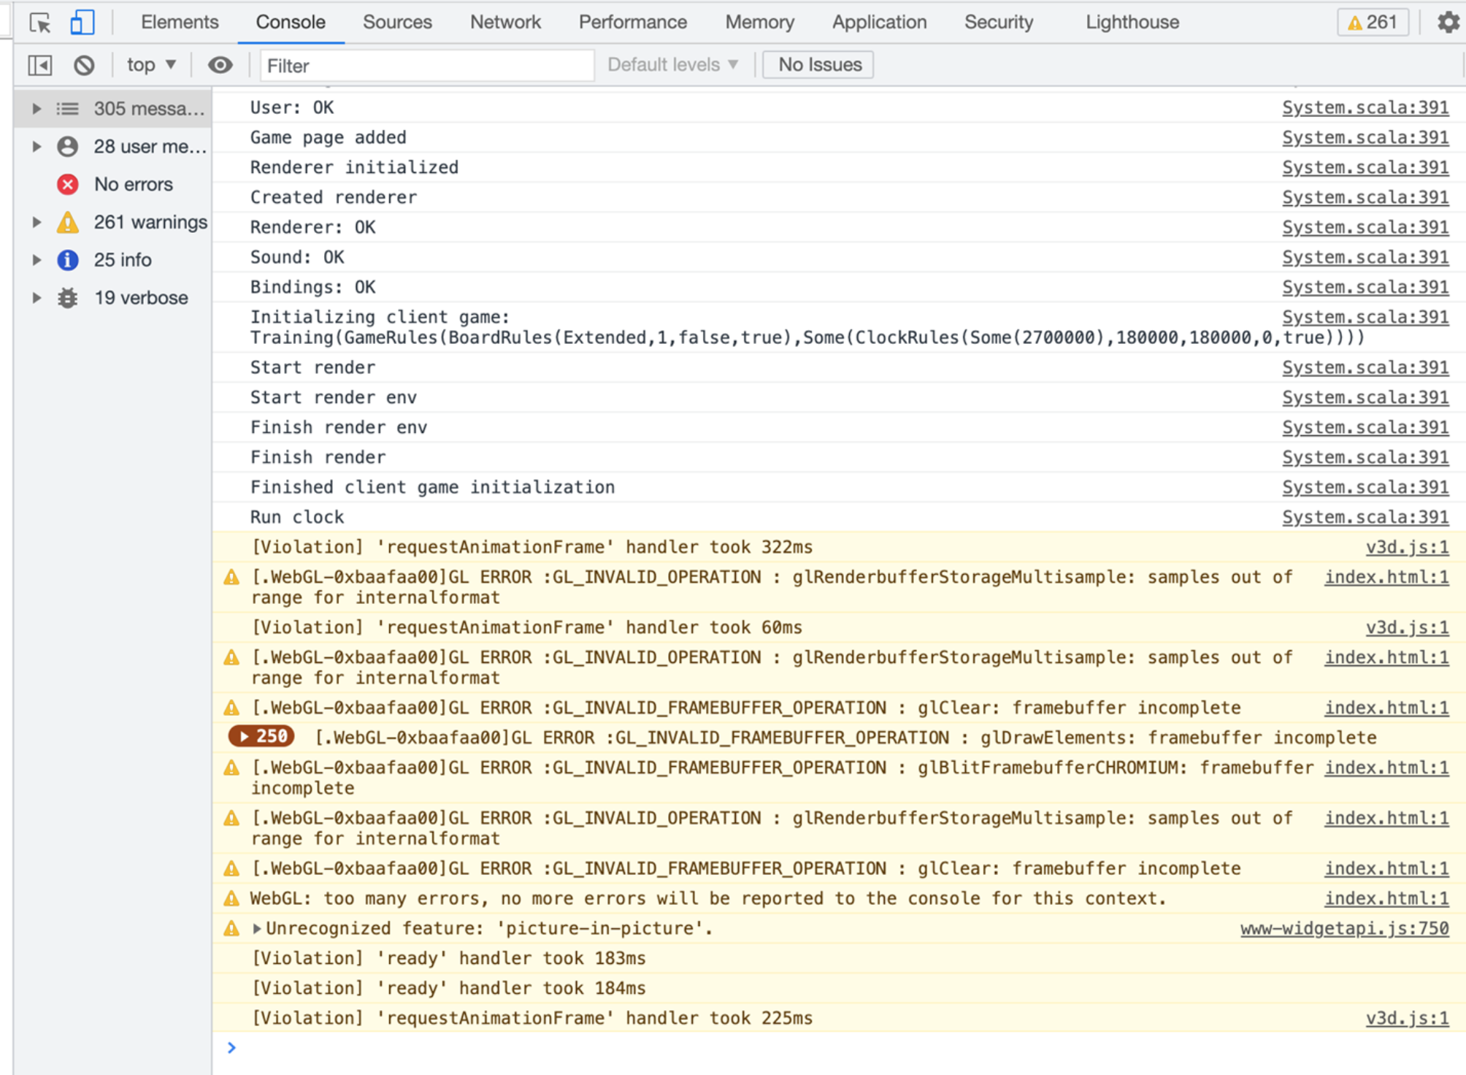Screen dimensions: 1466x1075
Task: Select the glDrawElements framebuffer incomplete message
Action: 845,738
